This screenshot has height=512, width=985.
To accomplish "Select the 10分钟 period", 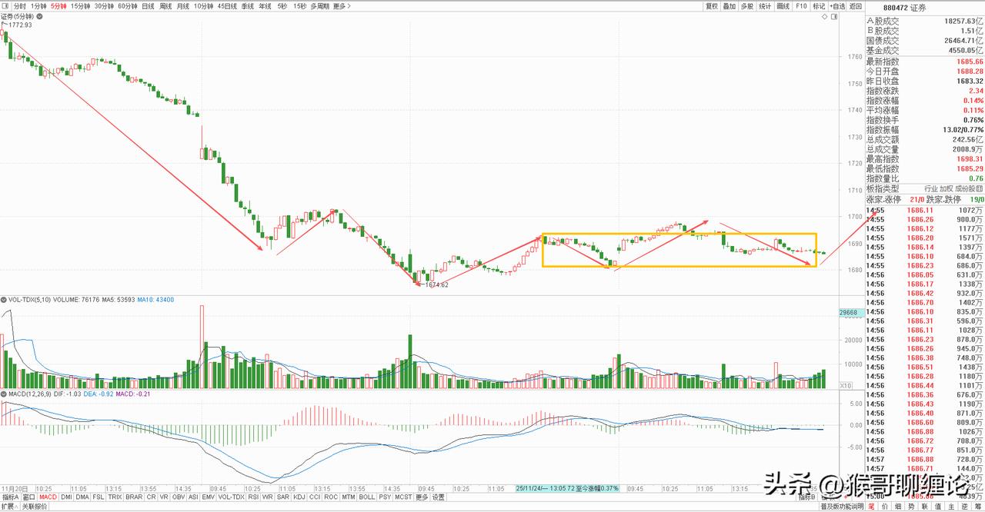I will click(203, 6).
